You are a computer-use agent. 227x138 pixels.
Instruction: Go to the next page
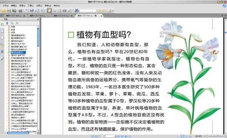118,136
